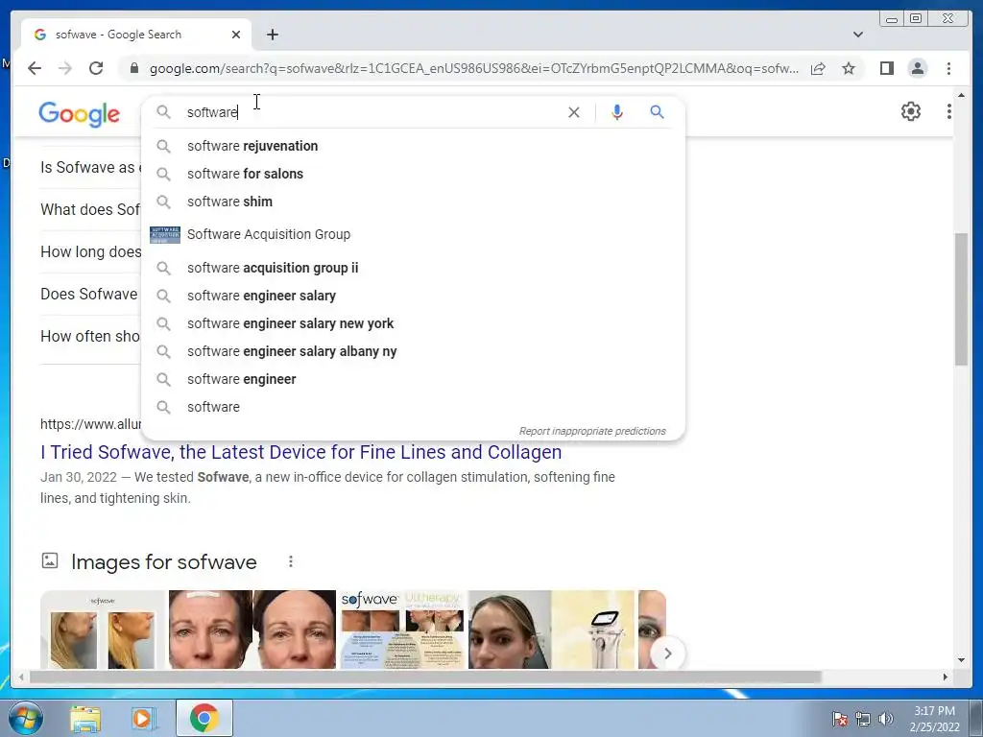This screenshot has width=983, height=737.
Task: Open the Action Center flag icon
Action: click(x=840, y=719)
